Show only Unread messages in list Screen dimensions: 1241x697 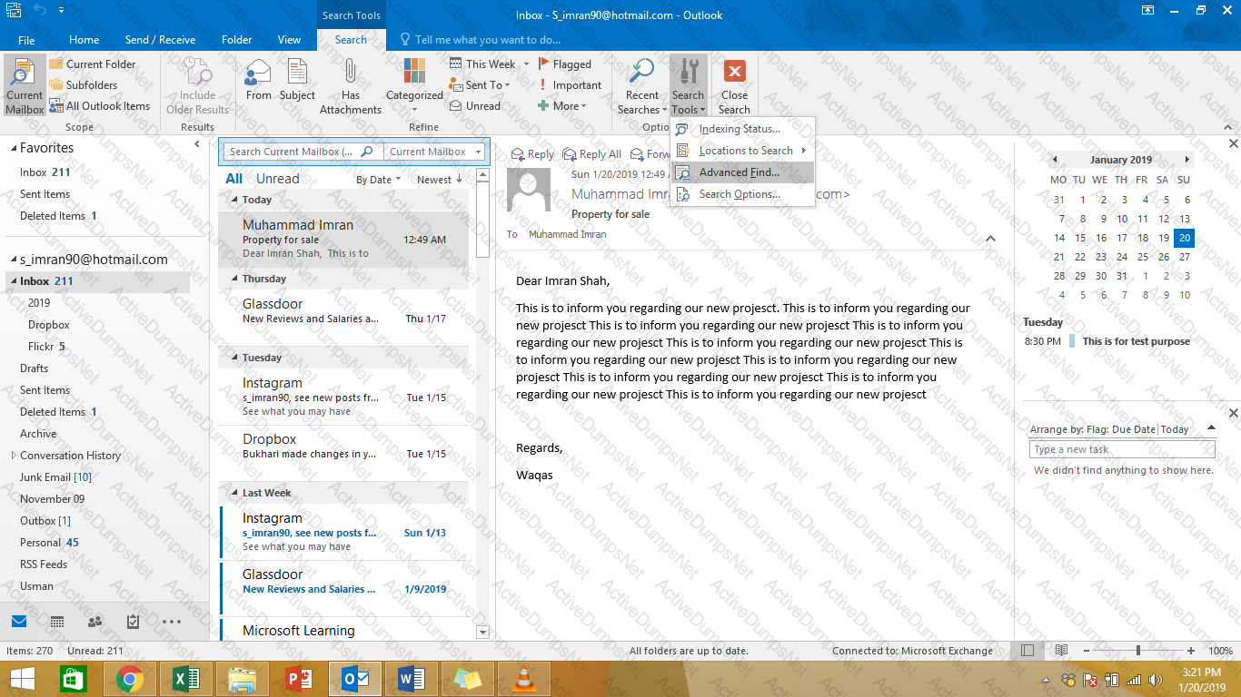pos(277,179)
